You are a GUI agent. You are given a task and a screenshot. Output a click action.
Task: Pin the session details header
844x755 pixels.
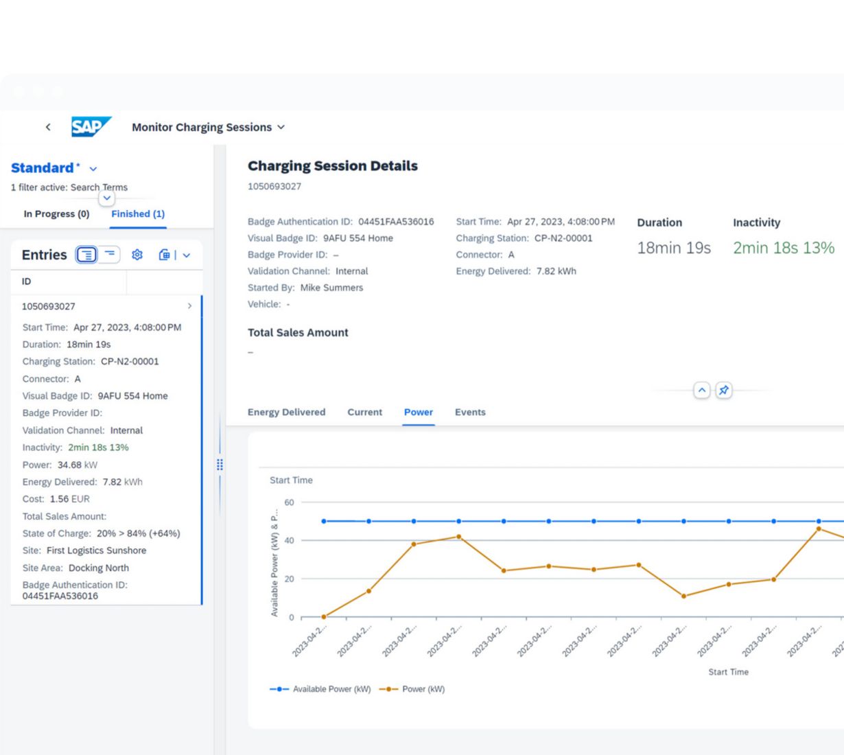pyautogui.click(x=723, y=391)
